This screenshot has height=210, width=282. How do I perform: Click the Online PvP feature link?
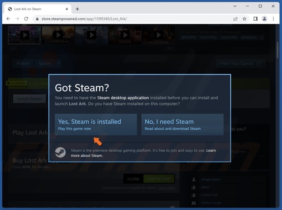(x=210, y=195)
